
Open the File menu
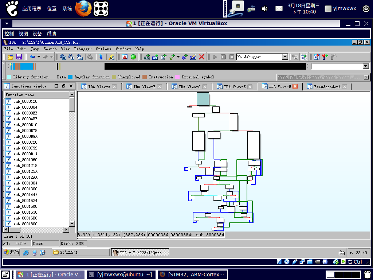pos(9,49)
